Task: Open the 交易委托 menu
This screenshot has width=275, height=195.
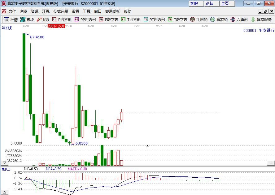Action: click(x=113, y=11)
